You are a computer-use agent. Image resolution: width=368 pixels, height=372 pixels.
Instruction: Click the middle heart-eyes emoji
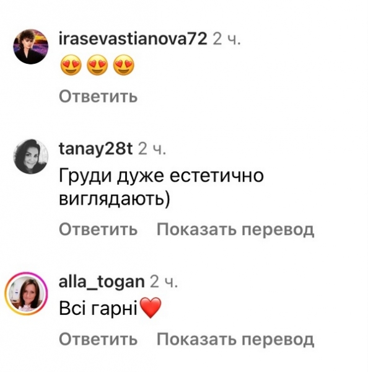pos(97,65)
